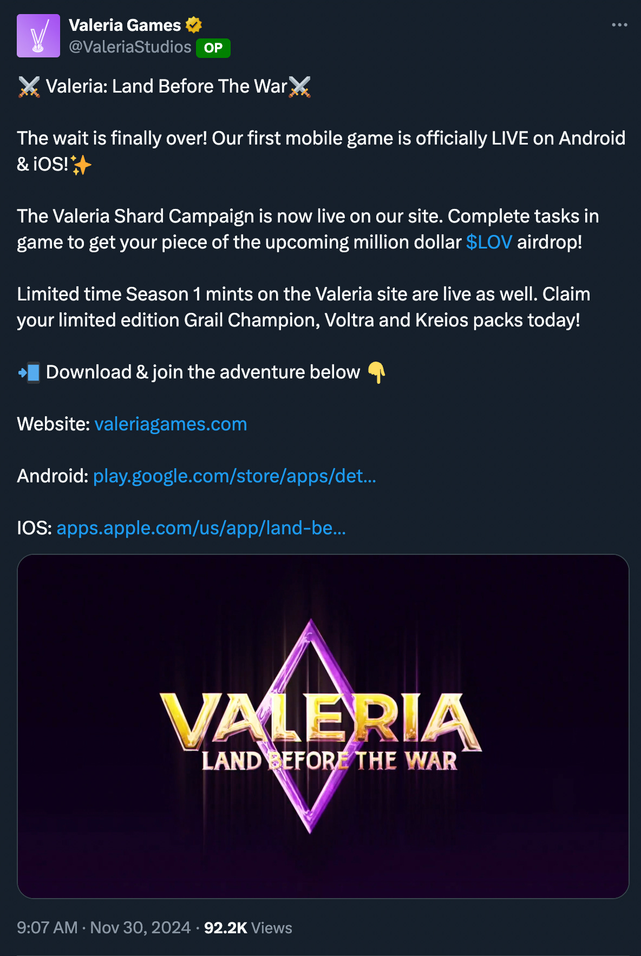The width and height of the screenshot is (641, 956).
Task: Open the Valeria Land Before The War image
Action: [x=323, y=726]
